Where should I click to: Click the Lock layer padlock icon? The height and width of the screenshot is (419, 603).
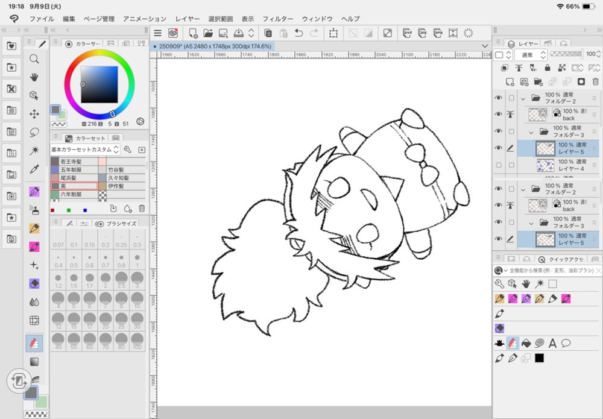tap(548, 68)
